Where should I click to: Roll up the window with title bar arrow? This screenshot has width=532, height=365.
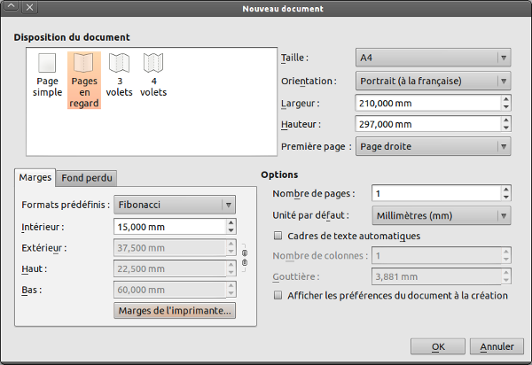12,6
